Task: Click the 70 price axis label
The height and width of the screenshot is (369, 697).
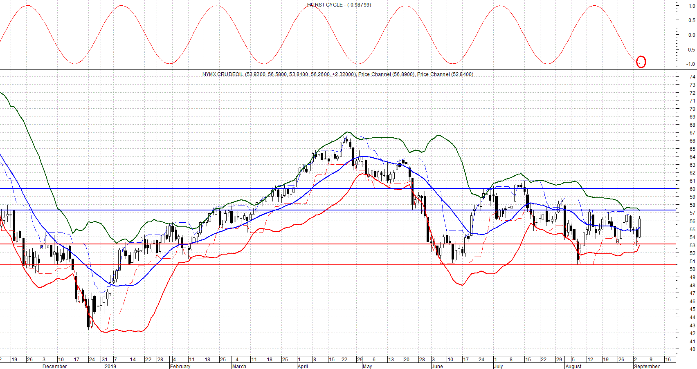Action: tap(693, 109)
